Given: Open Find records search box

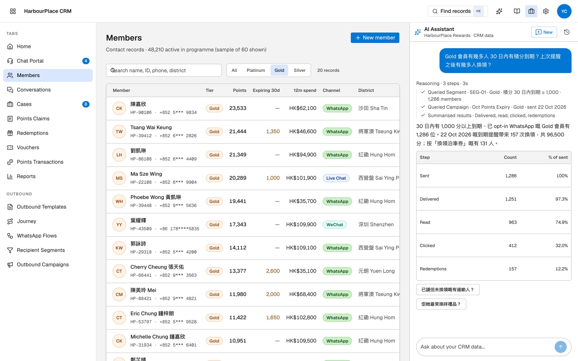Looking at the screenshot, I should pyautogui.click(x=458, y=11).
